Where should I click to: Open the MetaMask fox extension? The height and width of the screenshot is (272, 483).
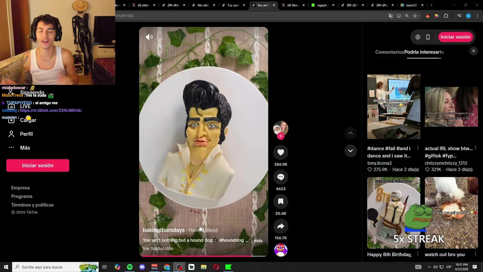pyautogui.click(x=428, y=16)
